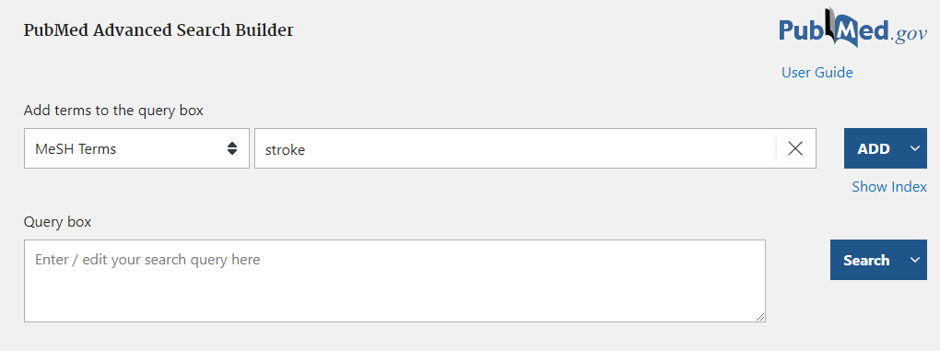The width and height of the screenshot is (940, 351).
Task: Click the 'Enter / edit your search query here' placeholder
Action: point(147,260)
